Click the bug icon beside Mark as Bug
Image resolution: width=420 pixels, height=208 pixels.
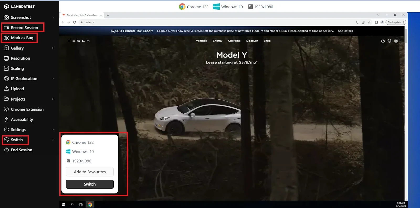[x=7, y=38]
